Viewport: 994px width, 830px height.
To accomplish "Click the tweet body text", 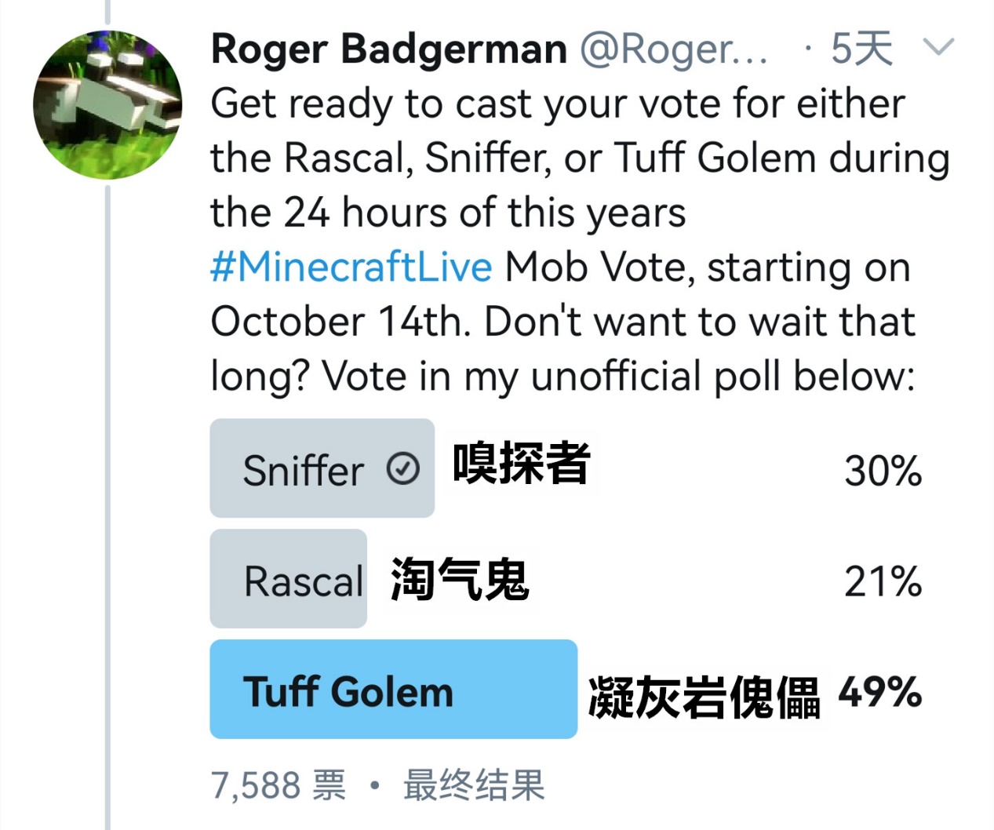I will click(581, 240).
